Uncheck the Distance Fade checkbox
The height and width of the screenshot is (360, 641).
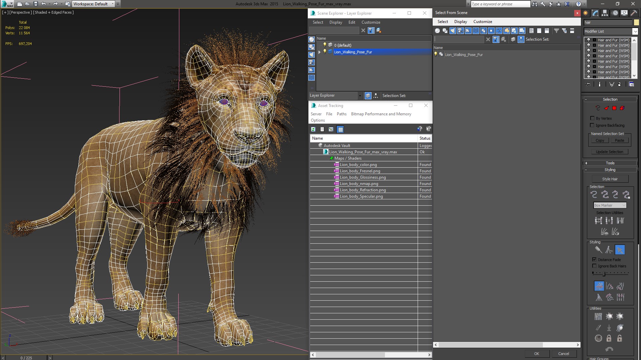tap(594, 259)
